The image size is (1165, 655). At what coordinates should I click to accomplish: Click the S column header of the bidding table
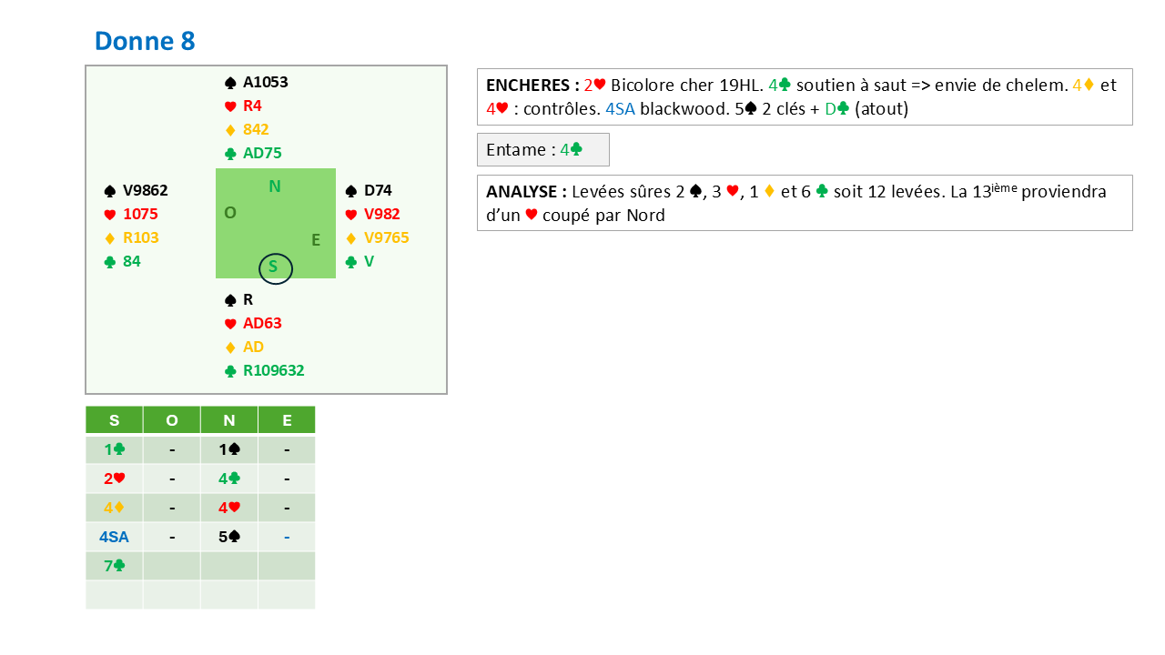point(114,420)
